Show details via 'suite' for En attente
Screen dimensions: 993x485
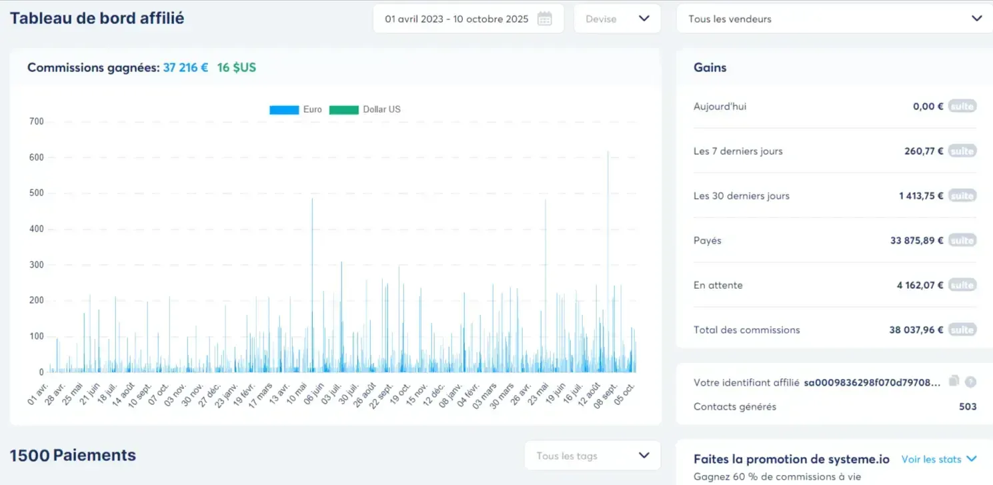(962, 286)
